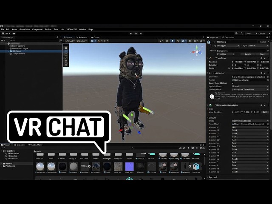Open the Edit menu
272x204 pixels.
[x=8, y=29]
